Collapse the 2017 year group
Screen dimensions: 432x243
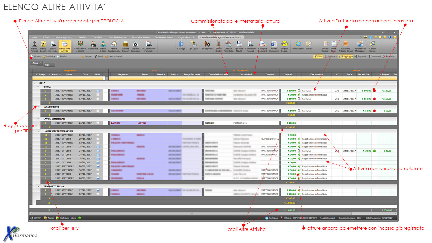[x=34, y=83]
